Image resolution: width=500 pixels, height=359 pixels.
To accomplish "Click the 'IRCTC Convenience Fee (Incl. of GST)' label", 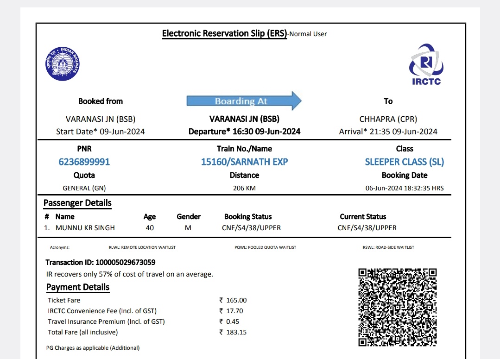I will pos(102,311).
